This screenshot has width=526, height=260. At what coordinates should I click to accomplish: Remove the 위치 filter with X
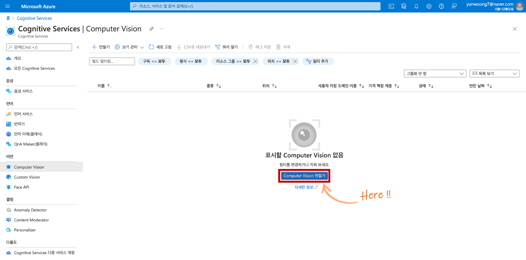tap(295, 61)
